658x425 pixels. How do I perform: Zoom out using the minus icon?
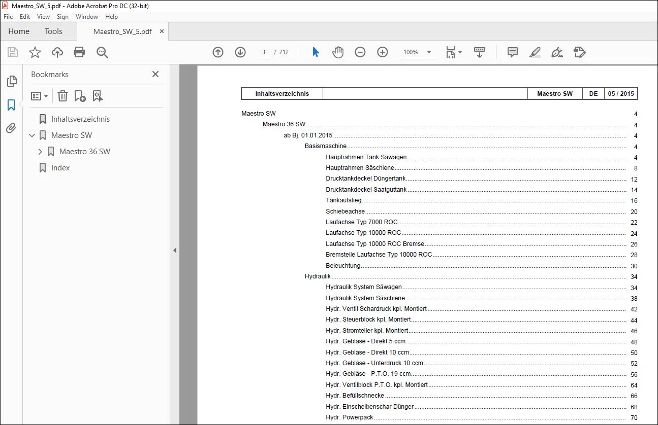pyautogui.click(x=360, y=52)
